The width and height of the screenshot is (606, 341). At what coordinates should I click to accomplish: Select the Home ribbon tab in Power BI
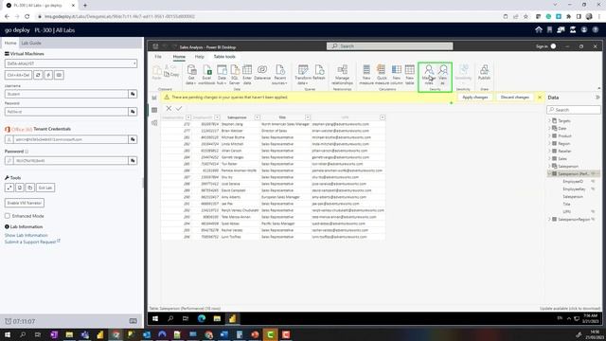179,57
